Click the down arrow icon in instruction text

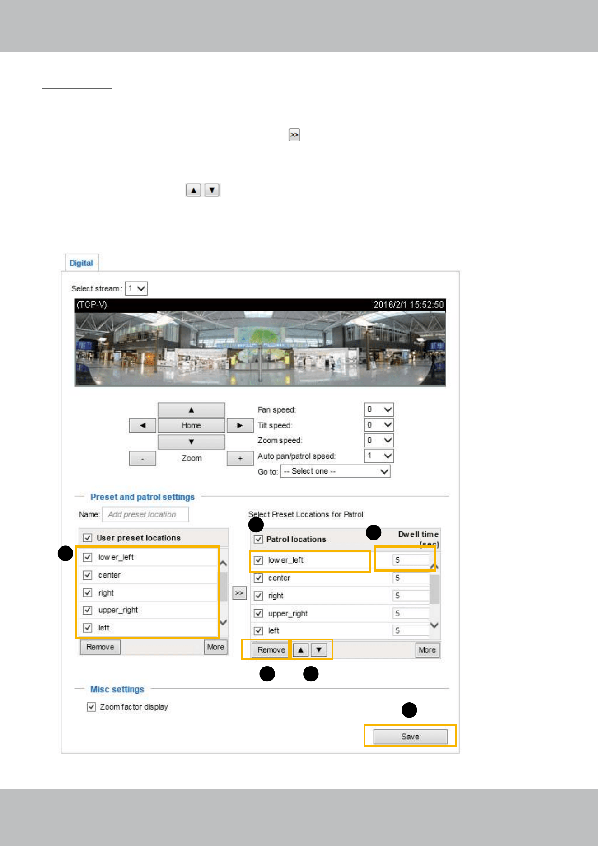212,190
